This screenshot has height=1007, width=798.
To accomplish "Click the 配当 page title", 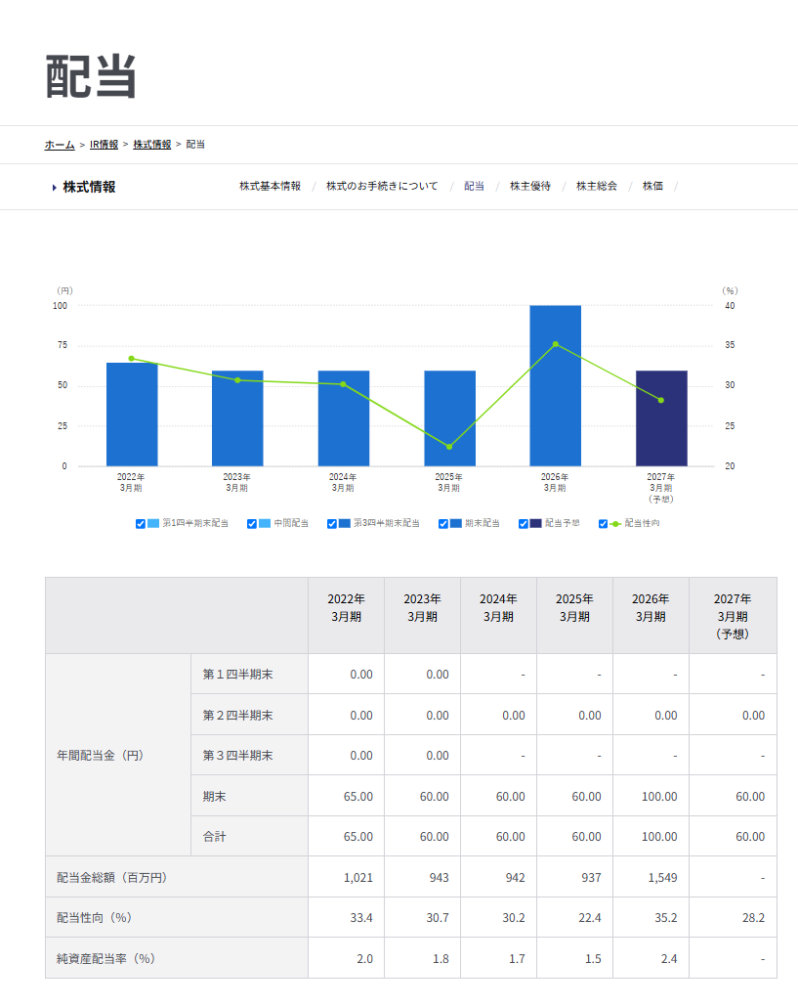I will coord(91,76).
